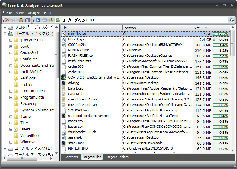Click the folder tree scroll up arrow
237x169 pixels.
57,27
